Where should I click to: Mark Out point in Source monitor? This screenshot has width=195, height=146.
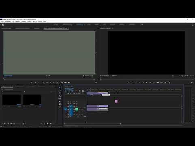point(39,82)
